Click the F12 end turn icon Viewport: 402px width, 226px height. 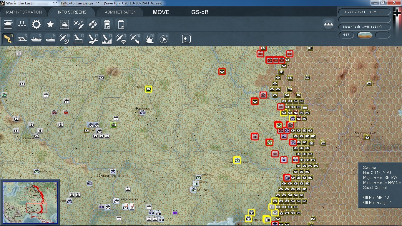point(163,39)
